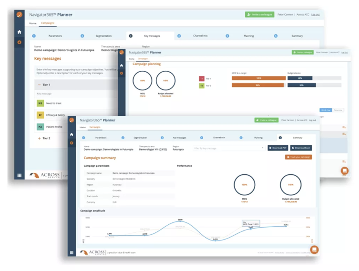Click Invite a colleague in the Key messages window
Viewport: 359px width, 271px height.
pos(259,14)
